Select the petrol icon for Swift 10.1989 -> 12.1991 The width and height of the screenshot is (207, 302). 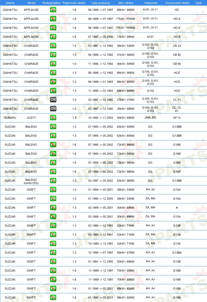(x=53, y=244)
